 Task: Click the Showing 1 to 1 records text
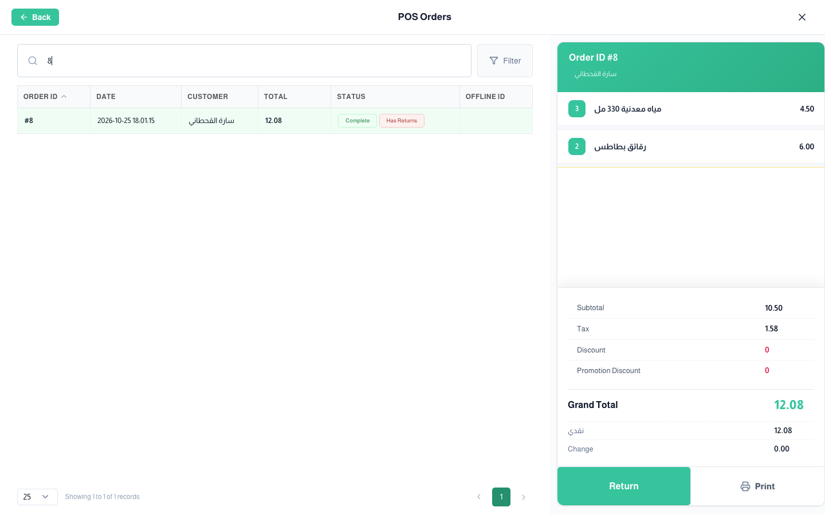point(103,497)
